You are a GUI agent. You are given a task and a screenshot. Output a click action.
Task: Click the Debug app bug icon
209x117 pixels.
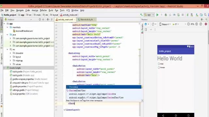(166, 15)
